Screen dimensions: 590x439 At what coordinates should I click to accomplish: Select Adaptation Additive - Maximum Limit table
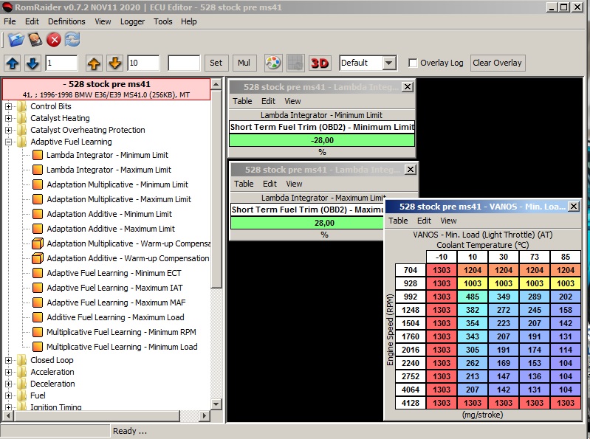pos(110,229)
